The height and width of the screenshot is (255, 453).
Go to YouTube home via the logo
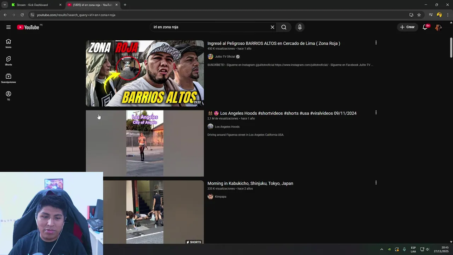pos(28,27)
